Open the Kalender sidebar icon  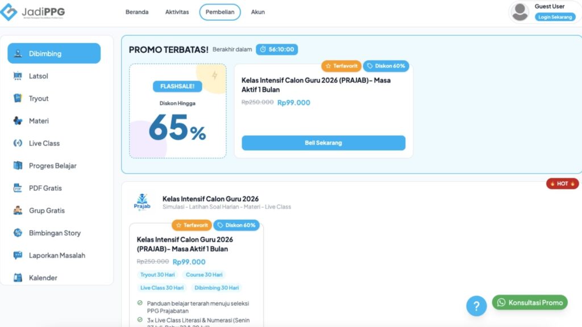click(x=18, y=278)
